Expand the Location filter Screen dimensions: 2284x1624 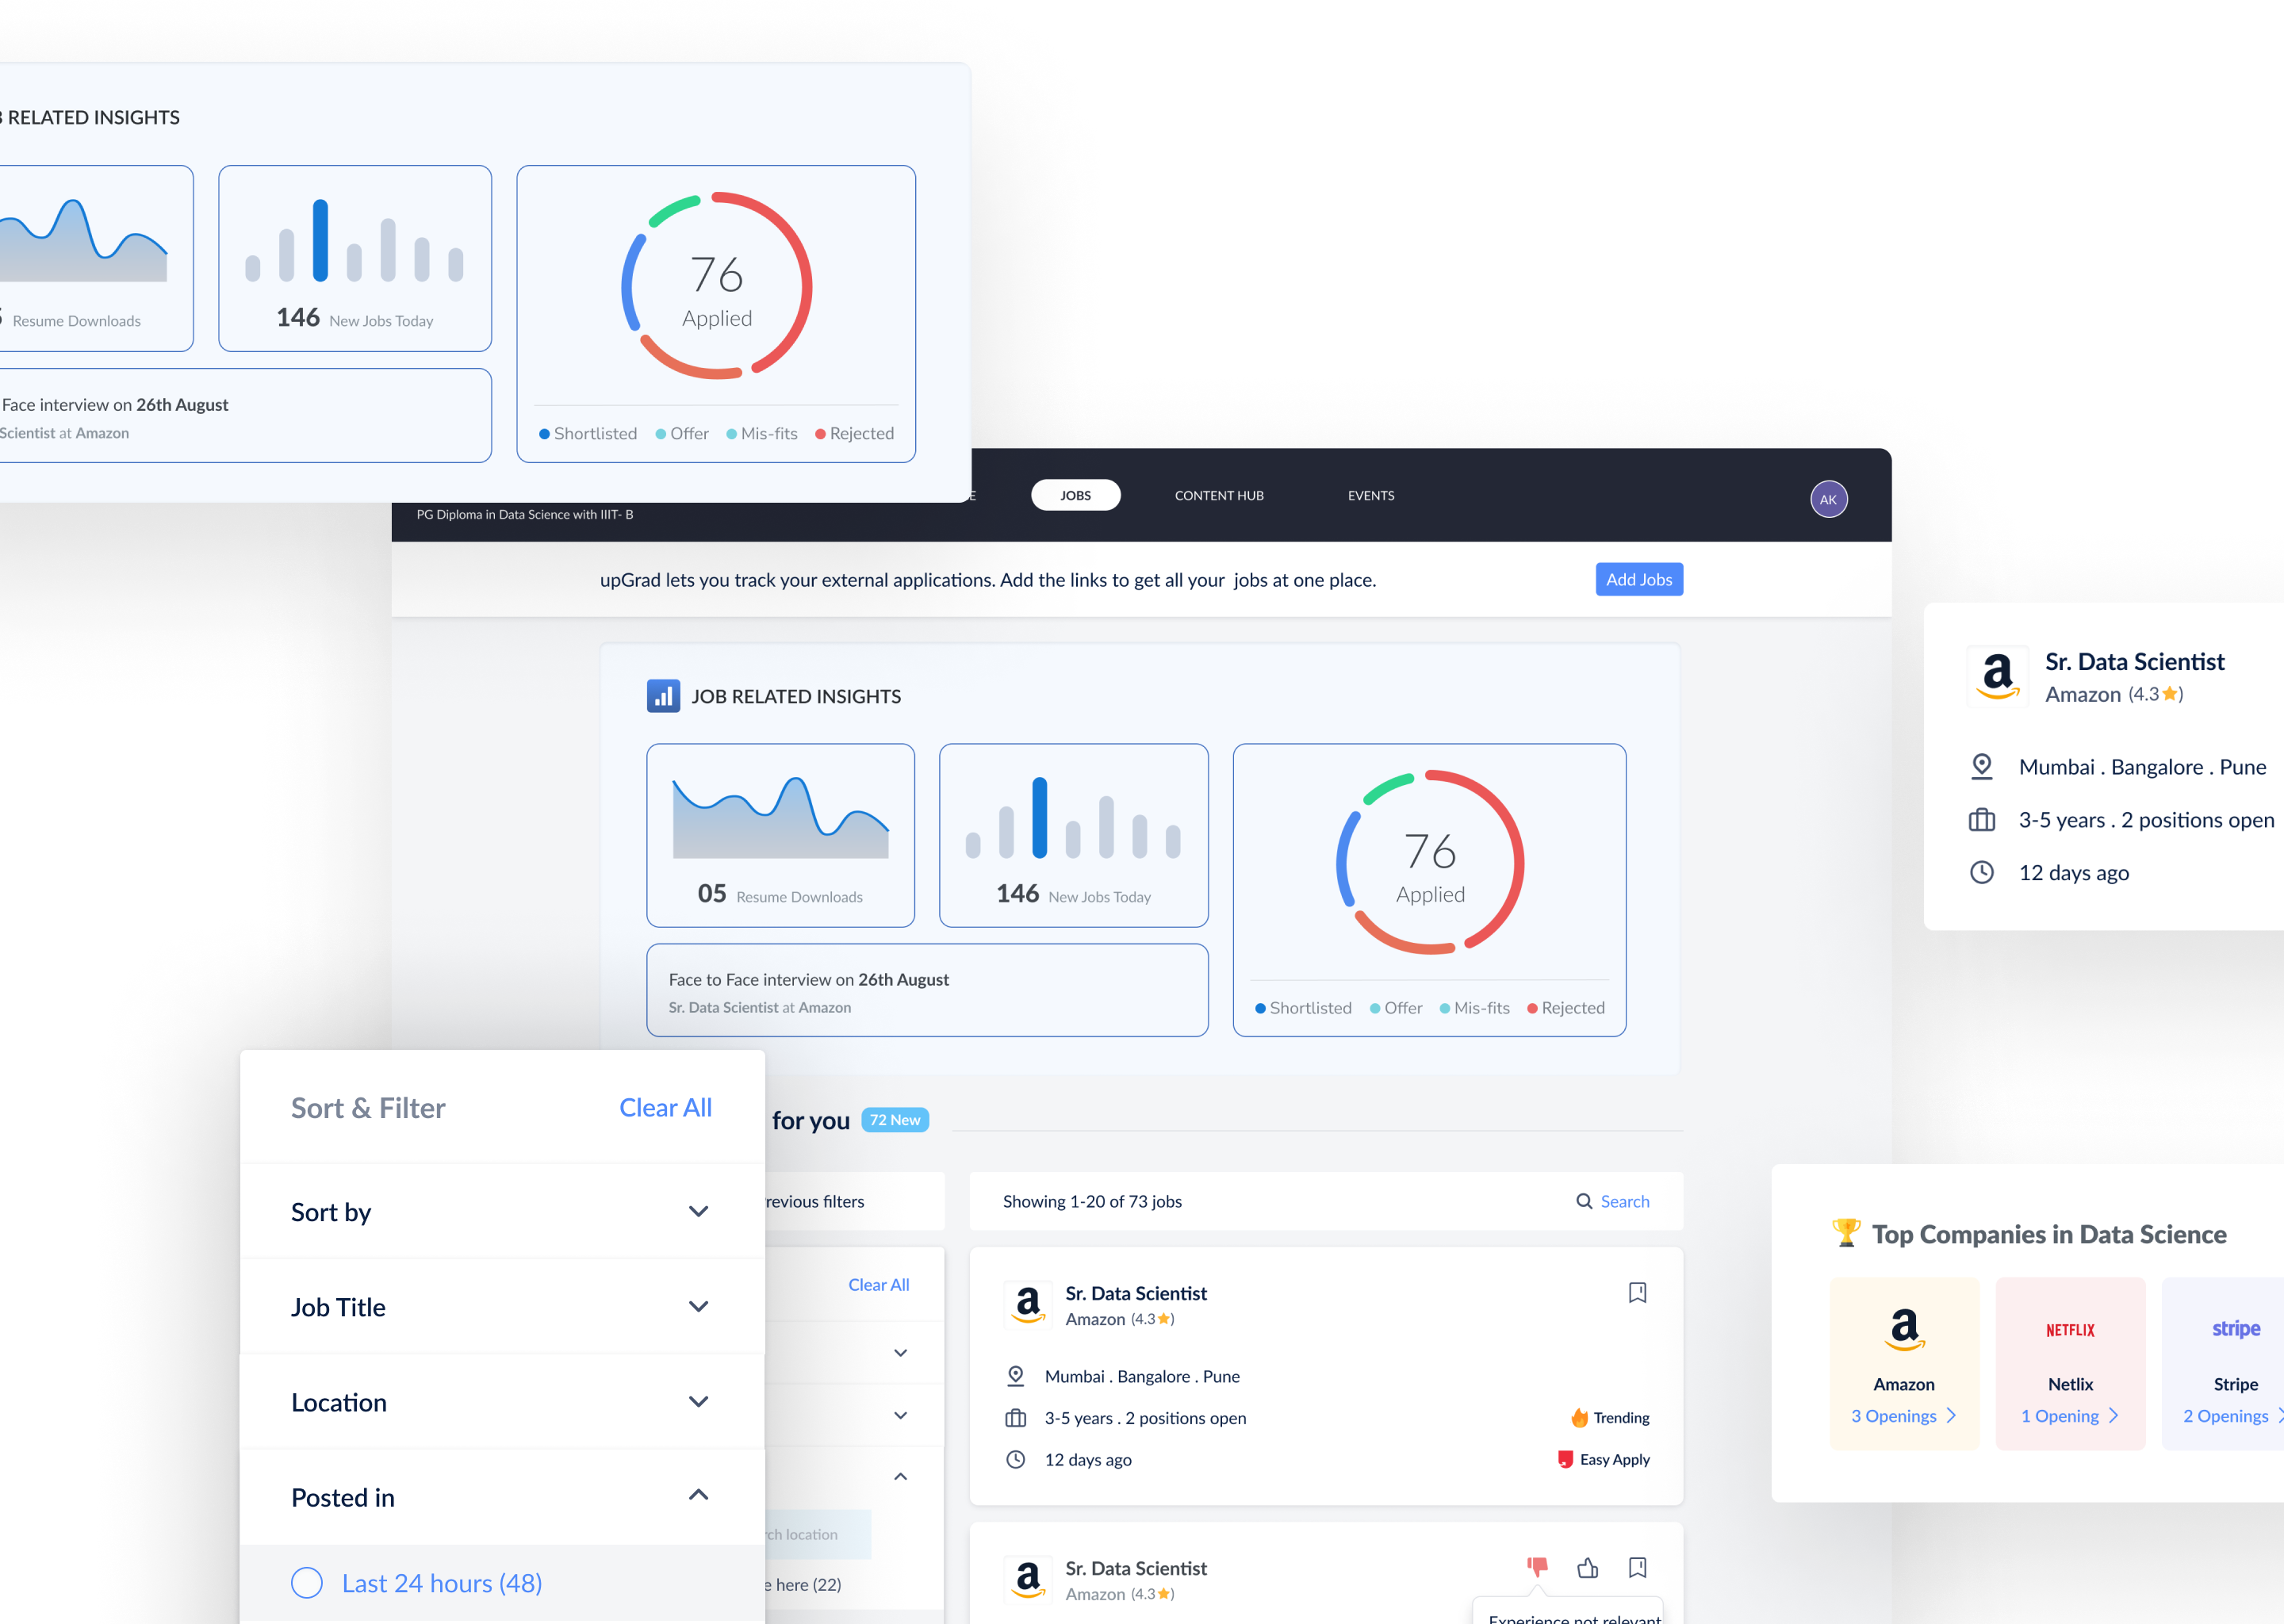(698, 1402)
